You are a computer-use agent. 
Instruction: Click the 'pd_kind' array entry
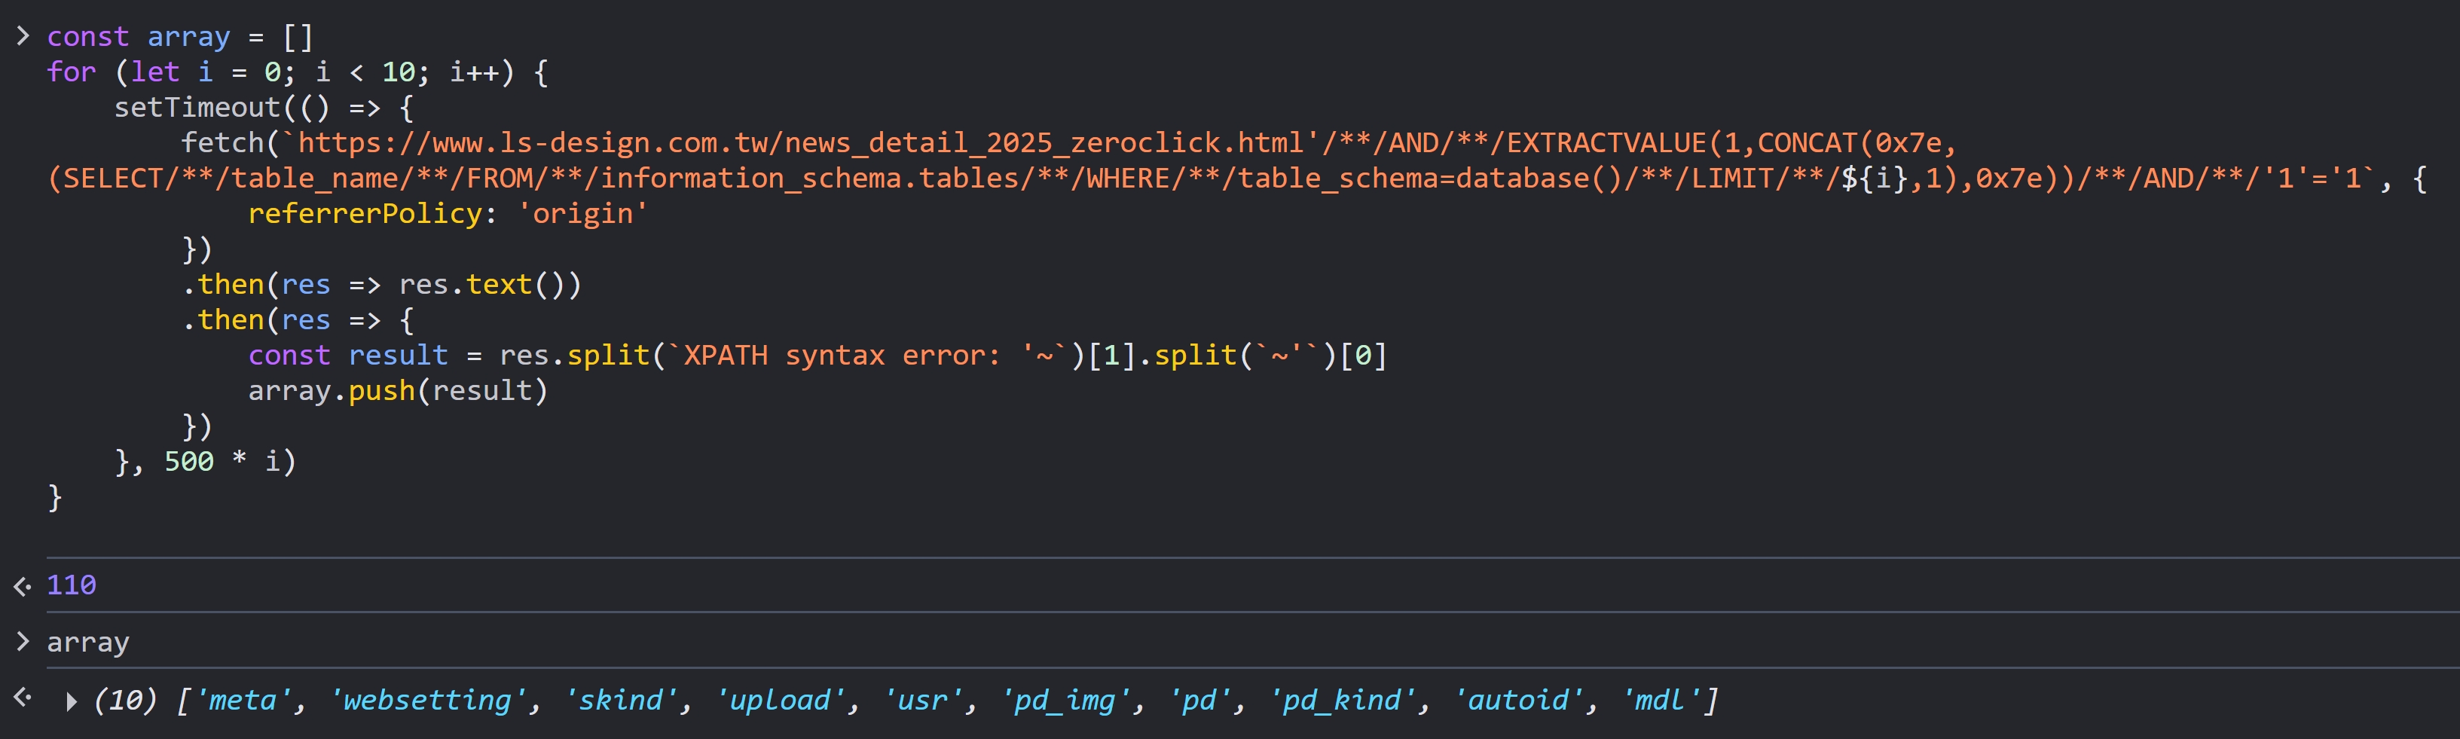pos(1342,700)
